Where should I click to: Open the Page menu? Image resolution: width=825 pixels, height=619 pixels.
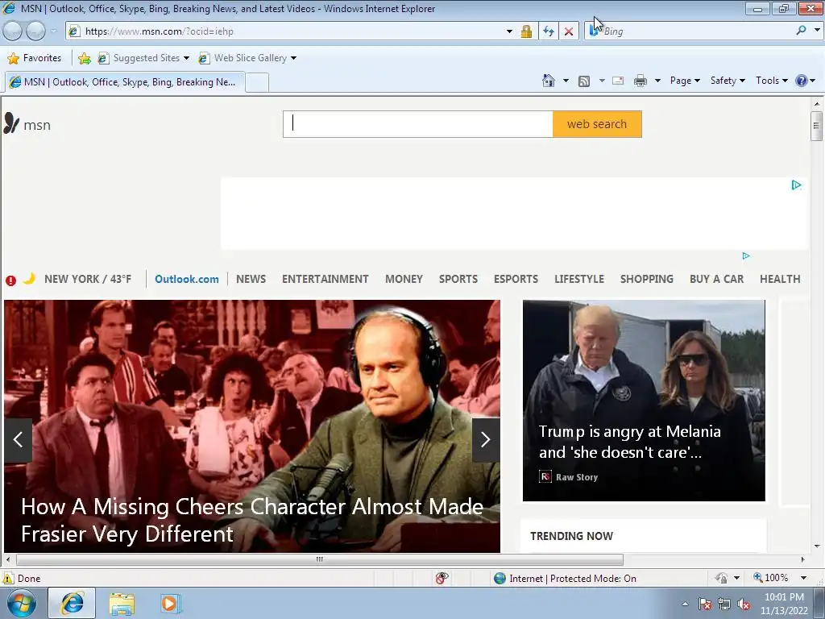point(685,81)
